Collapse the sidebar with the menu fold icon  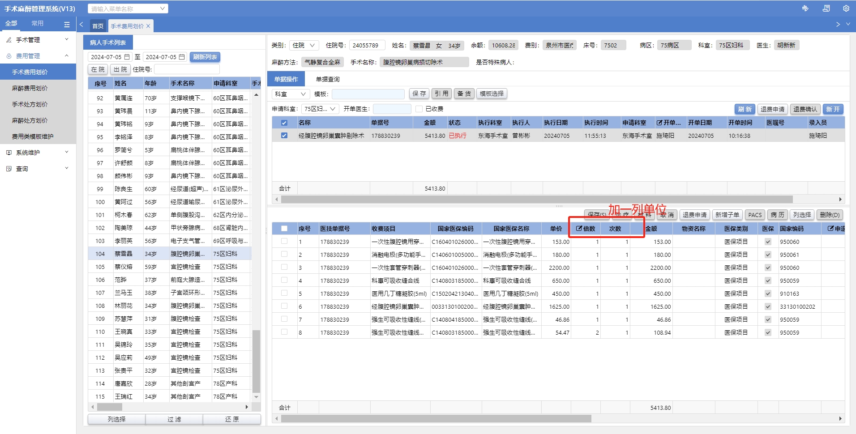pyautogui.click(x=67, y=24)
